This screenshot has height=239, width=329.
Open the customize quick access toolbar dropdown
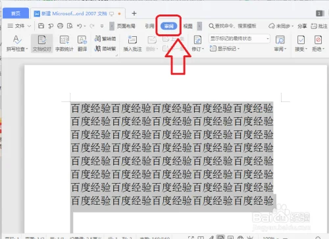pos(102,26)
